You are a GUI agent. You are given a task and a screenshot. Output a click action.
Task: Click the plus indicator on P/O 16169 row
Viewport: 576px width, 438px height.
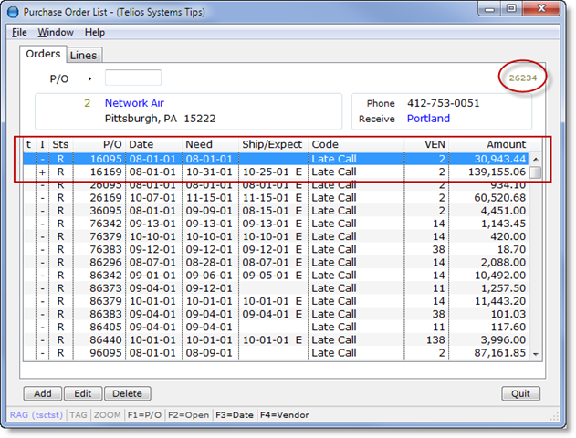point(42,172)
